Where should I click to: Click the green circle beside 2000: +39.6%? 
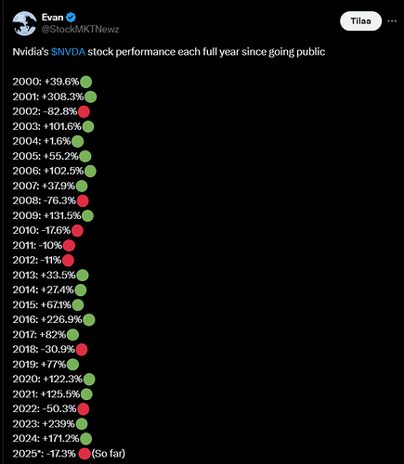click(86, 82)
